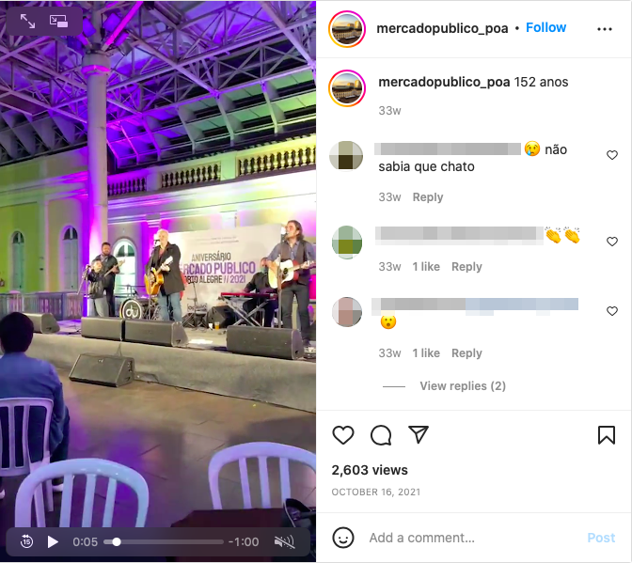
Task: Like the clapping hands comment
Action: [x=612, y=242]
